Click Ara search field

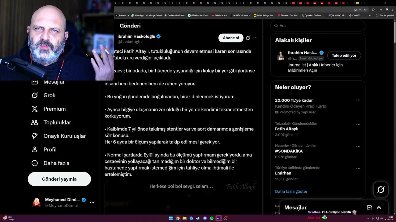pos(318,26)
